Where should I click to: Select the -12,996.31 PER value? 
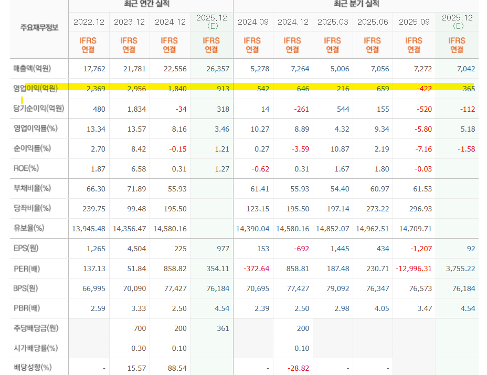415,269
